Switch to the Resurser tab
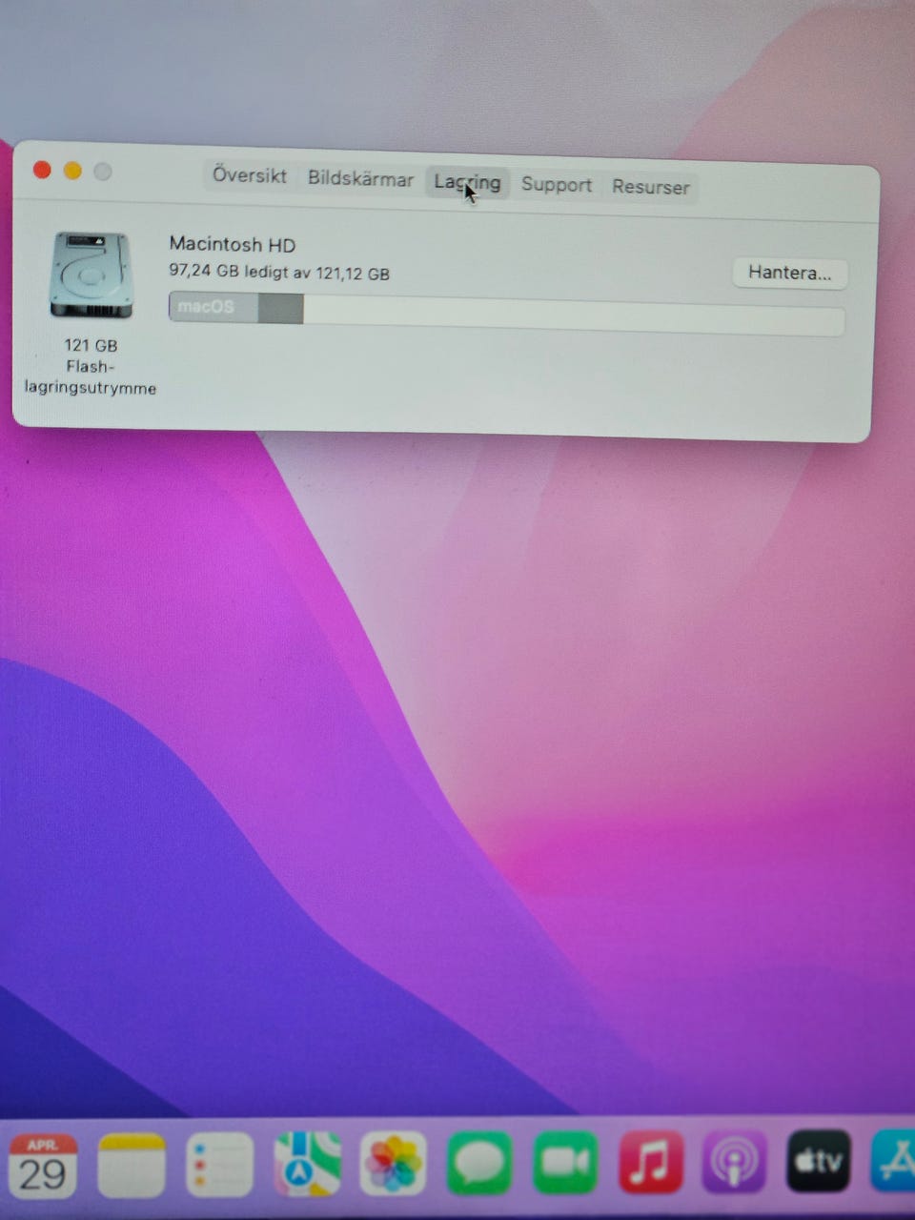The width and height of the screenshot is (915, 1220). [650, 187]
